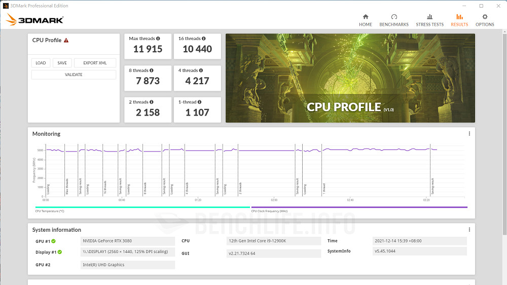Image resolution: width=507 pixels, height=285 pixels.
Task: Click the 4 threads score 4 217
Action: 197,81
